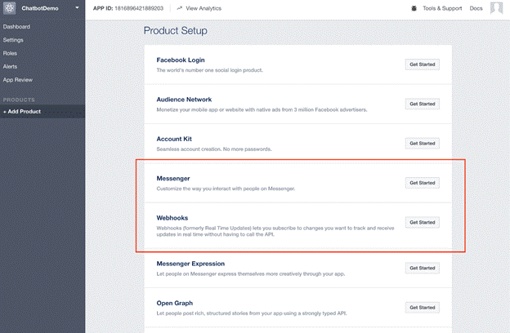Open the Tools & Support menu

click(442, 8)
